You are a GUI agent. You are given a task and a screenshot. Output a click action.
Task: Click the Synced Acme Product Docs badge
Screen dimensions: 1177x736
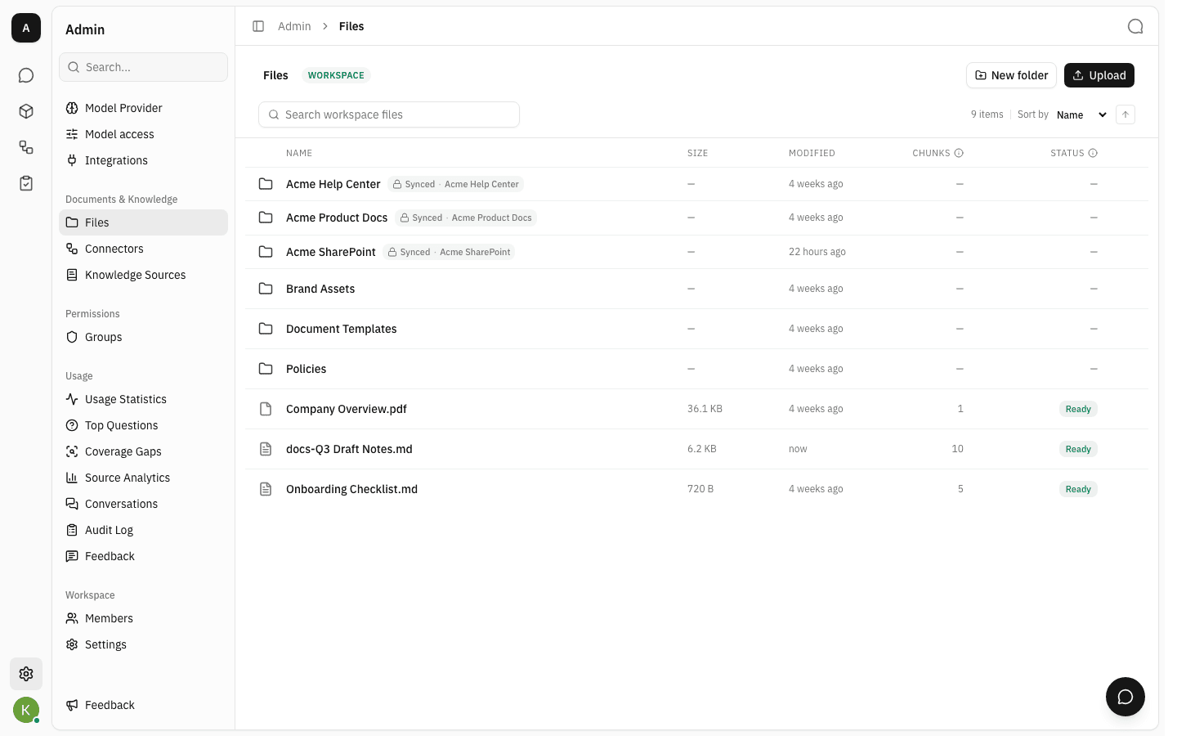466,218
